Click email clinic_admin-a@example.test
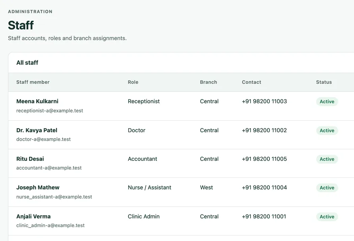This screenshot has height=241, width=354. click(x=50, y=226)
